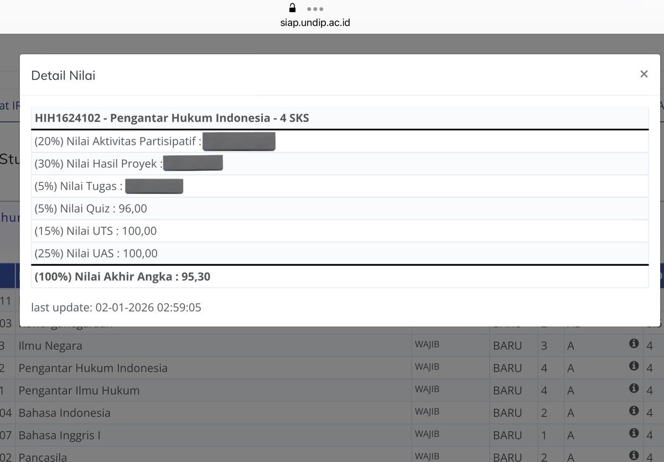Click the Nilai Hasil Proyek row
This screenshot has height=462, width=664.
click(x=340, y=164)
